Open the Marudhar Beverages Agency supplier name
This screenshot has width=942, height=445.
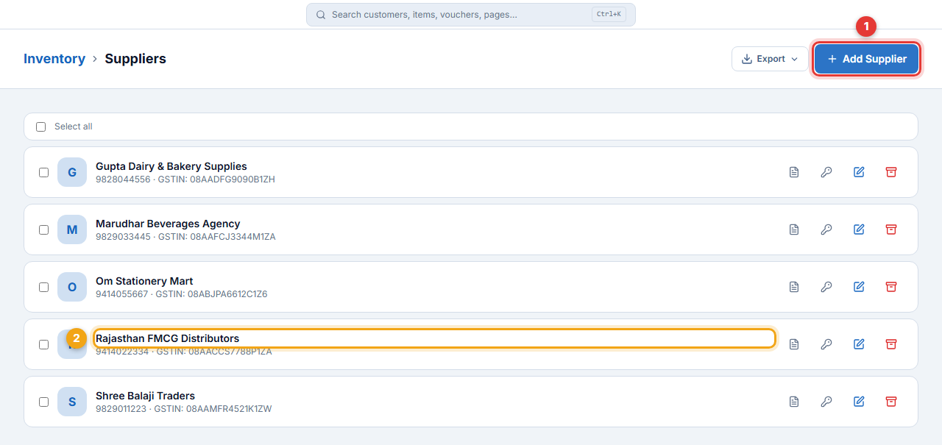click(x=168, y=224)
